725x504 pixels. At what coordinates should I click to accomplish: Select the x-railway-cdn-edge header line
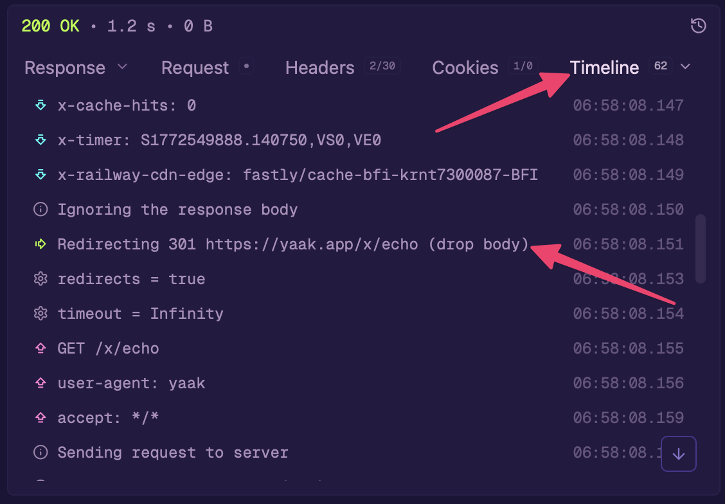click(x=297, y=175)
